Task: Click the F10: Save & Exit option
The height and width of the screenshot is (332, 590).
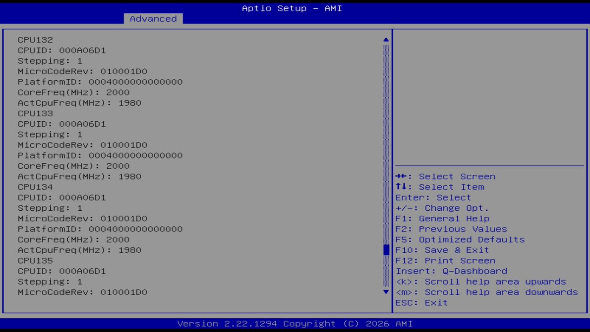Action: point(442,250)
